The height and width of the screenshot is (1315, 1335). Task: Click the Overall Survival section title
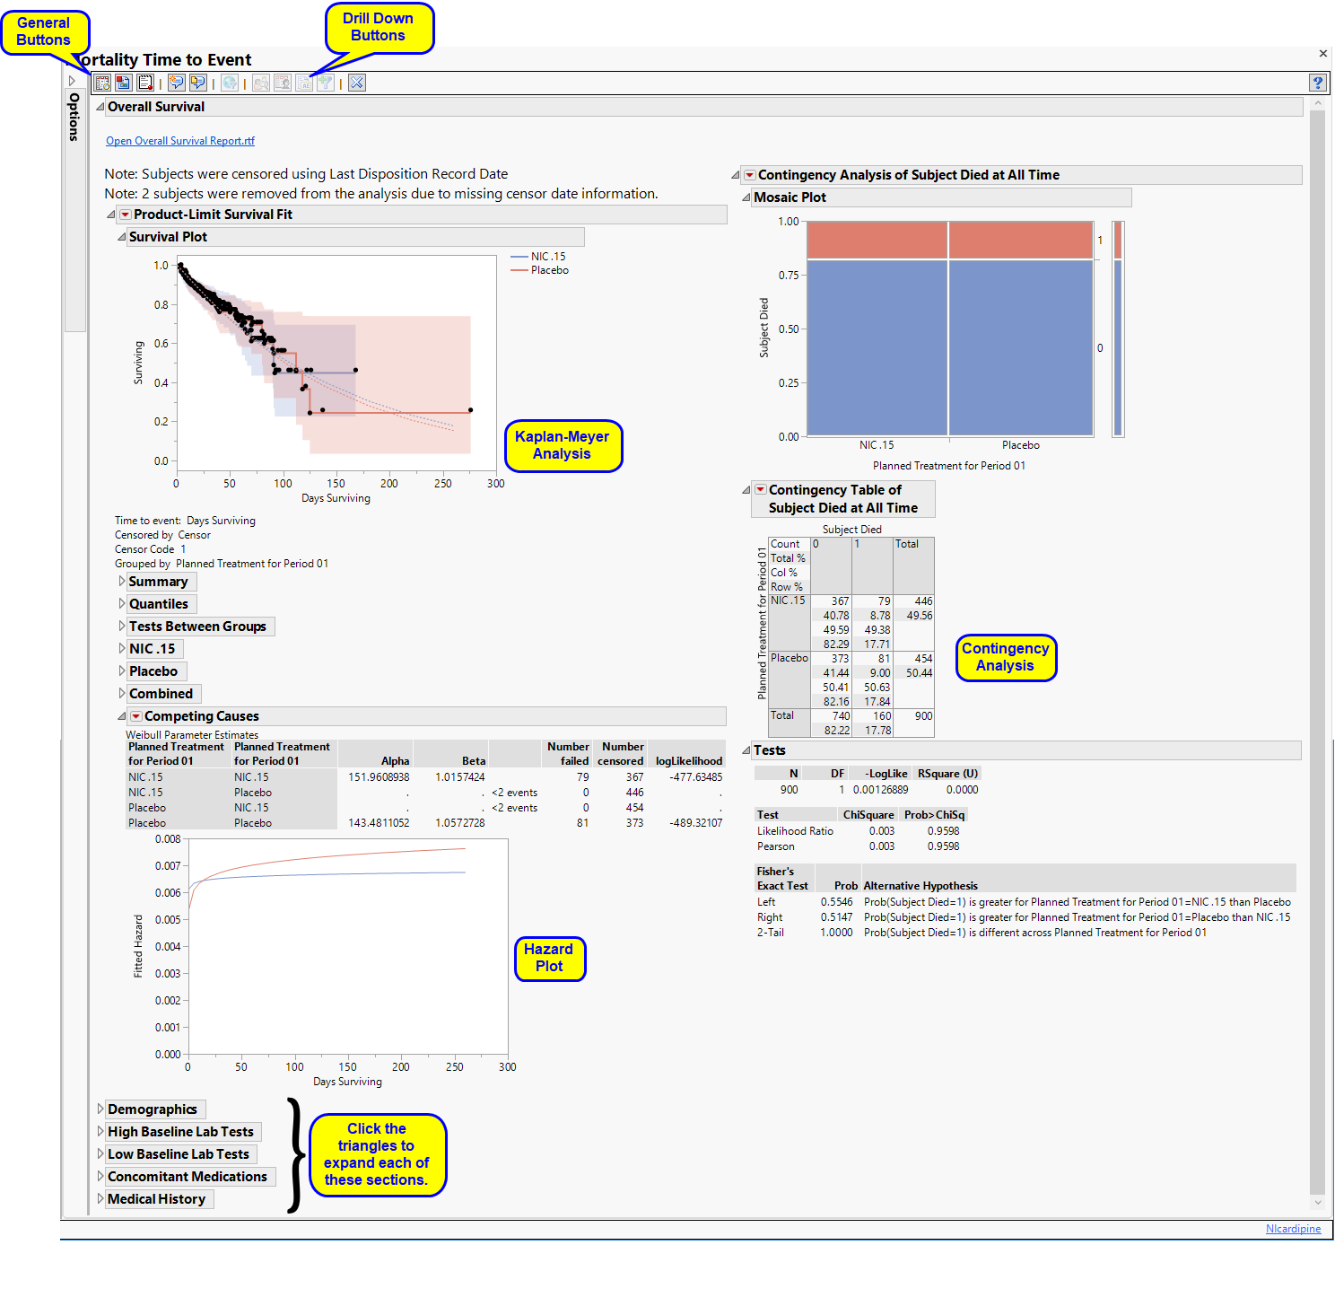coord(156,107)
